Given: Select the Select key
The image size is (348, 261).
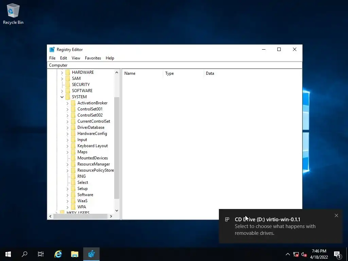Looking at the screenshot, I should [x=83, y=182].
